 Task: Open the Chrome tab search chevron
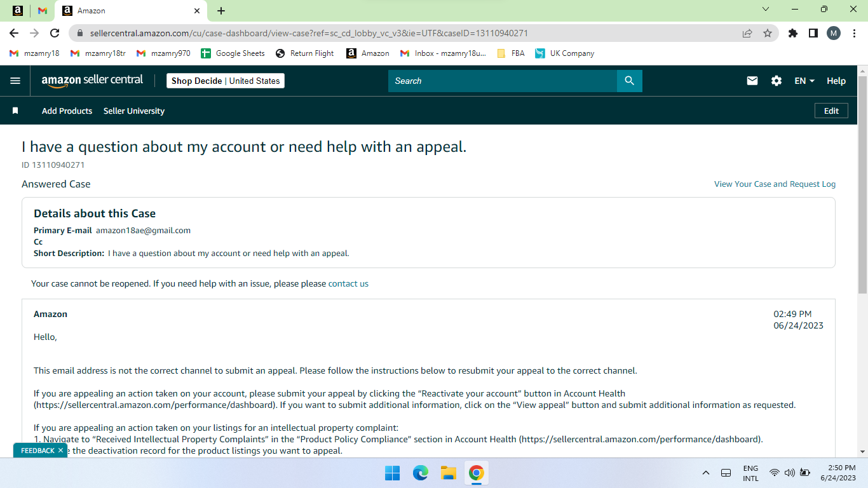coord(766,9)
